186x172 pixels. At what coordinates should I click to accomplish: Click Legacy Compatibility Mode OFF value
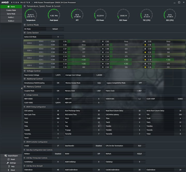tap(140, 83)
